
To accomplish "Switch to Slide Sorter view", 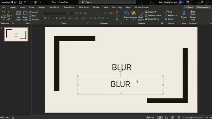I will point(166,118).
